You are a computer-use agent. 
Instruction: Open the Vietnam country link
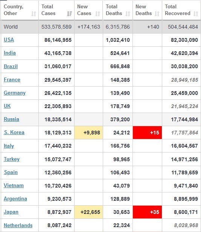pyautogui.click(x=14, y=185)
